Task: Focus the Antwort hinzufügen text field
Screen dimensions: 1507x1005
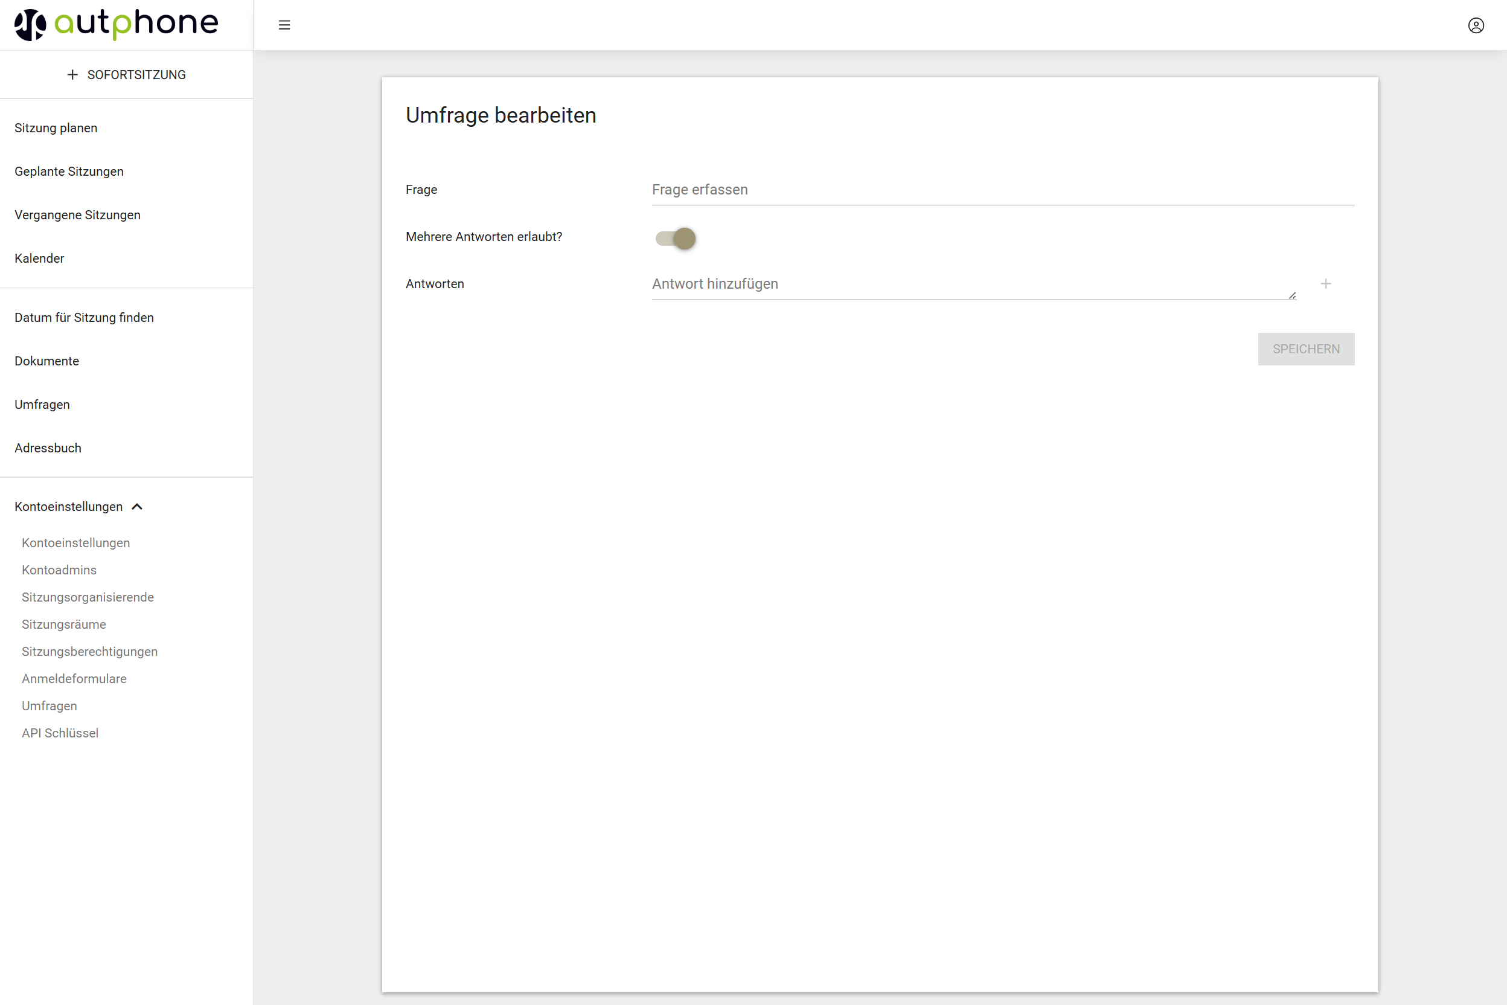Action: pos(971,284)
